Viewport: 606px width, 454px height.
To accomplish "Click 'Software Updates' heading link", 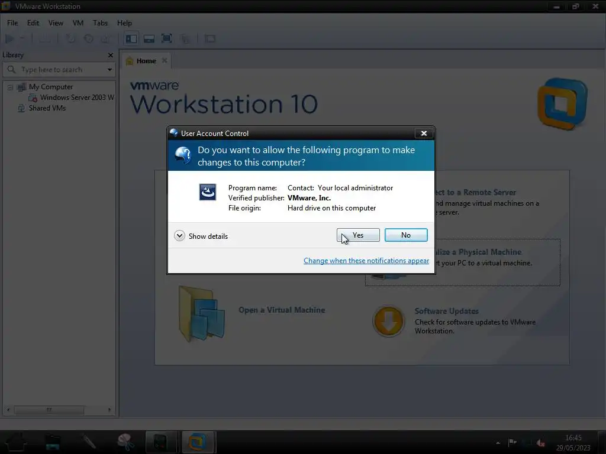I will (446, 311).
